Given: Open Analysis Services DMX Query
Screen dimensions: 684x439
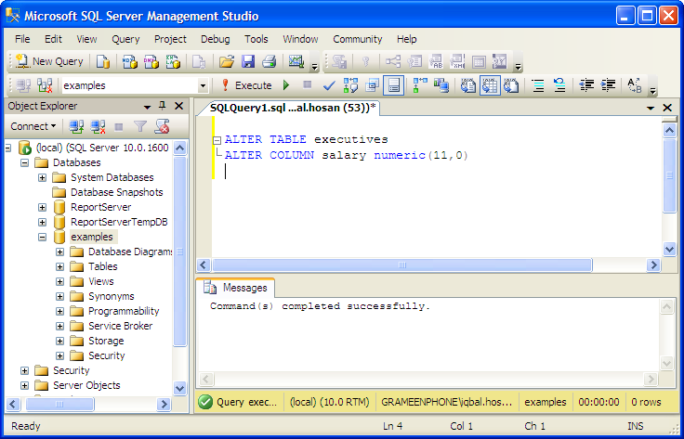Looking at the screenshot, I should [x=151, y=62].
